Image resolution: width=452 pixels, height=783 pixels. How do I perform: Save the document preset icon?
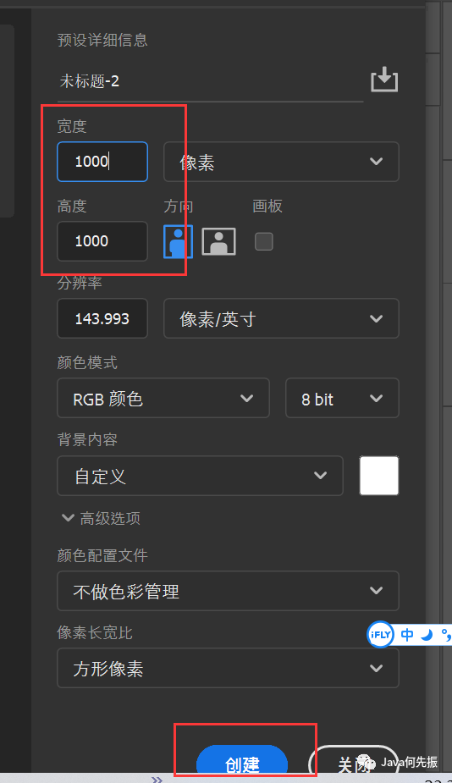pos(384,80)
